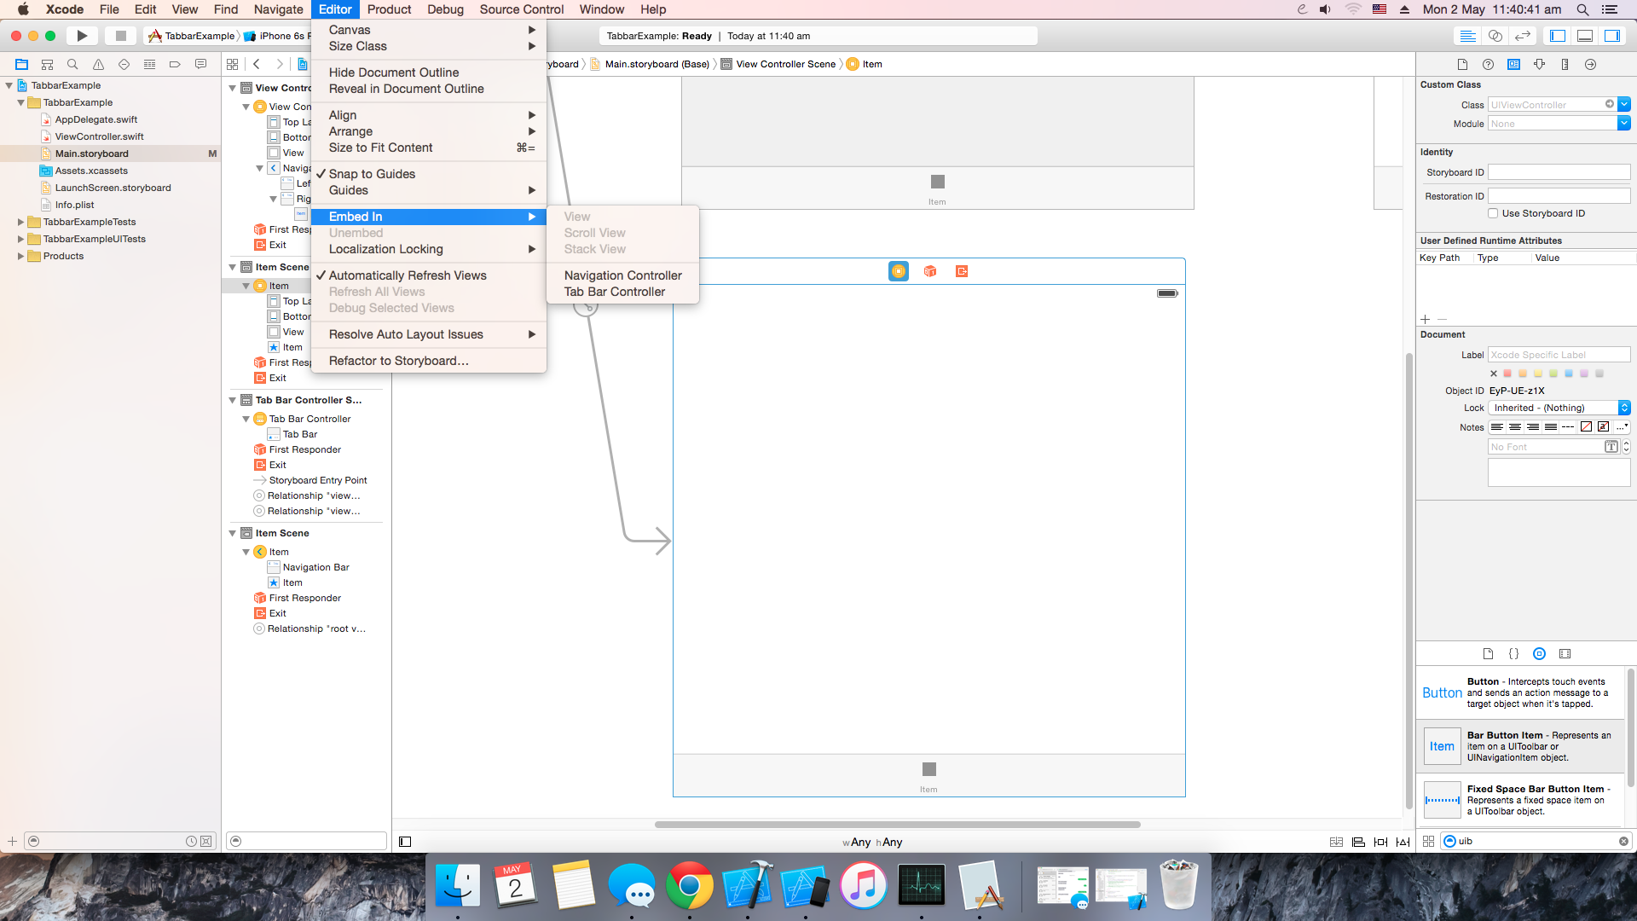Open the Object ID input field
The image size is (1637, 921).
(x=1555, y=391)
